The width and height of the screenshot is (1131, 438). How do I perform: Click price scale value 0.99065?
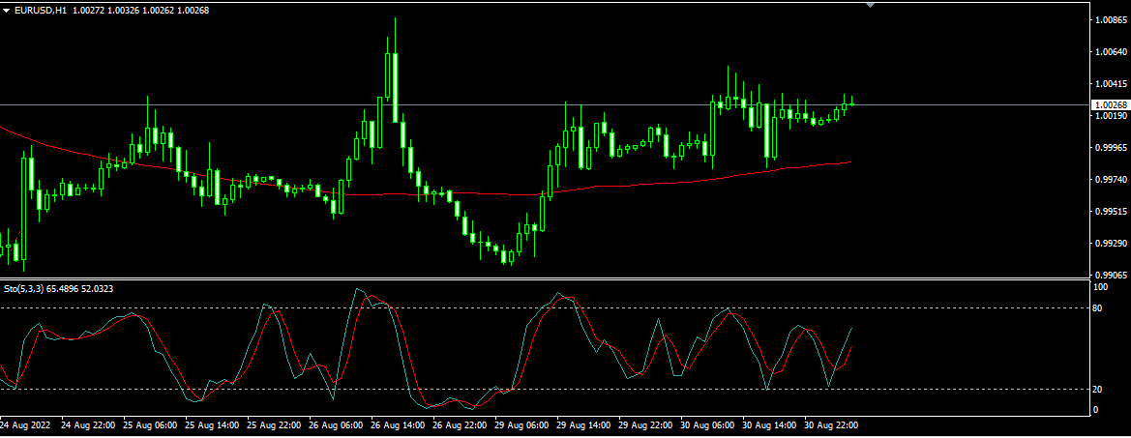coord(1111,275)
